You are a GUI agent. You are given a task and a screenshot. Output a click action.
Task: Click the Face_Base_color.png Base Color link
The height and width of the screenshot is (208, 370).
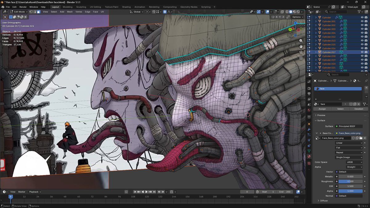349,133
